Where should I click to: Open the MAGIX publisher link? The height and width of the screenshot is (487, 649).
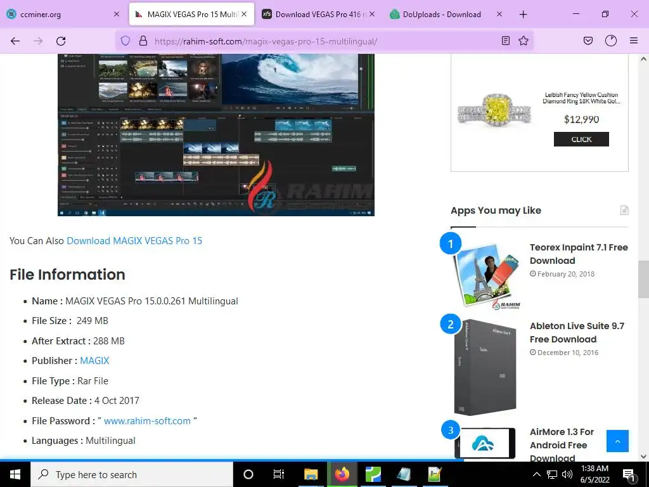(94, 361)
